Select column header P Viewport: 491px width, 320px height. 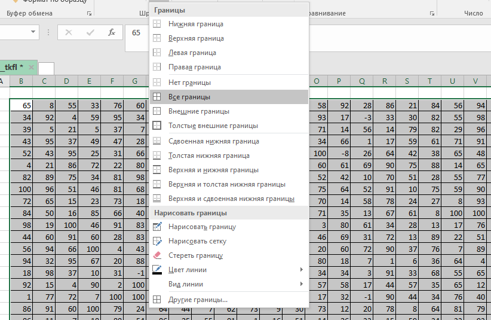point(339,81)
